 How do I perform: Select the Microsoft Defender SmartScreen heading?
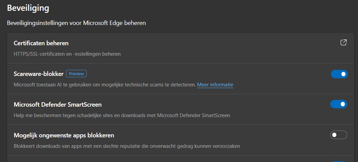58,105
